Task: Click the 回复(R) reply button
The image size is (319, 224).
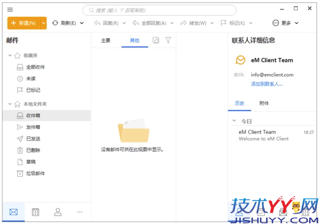Action: coord(106,23)
